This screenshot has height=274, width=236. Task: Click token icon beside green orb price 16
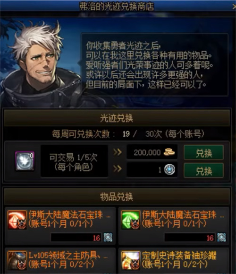pos(221,237)
